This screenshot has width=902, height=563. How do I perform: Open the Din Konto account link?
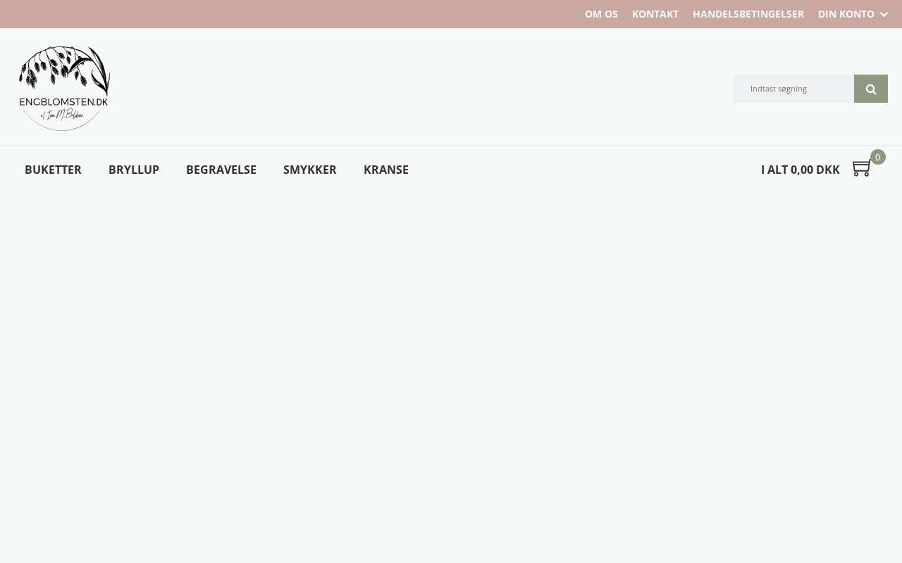click(846, 14)
